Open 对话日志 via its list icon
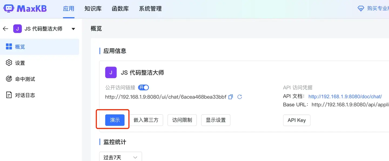389x161 pixels. point(9,95)
